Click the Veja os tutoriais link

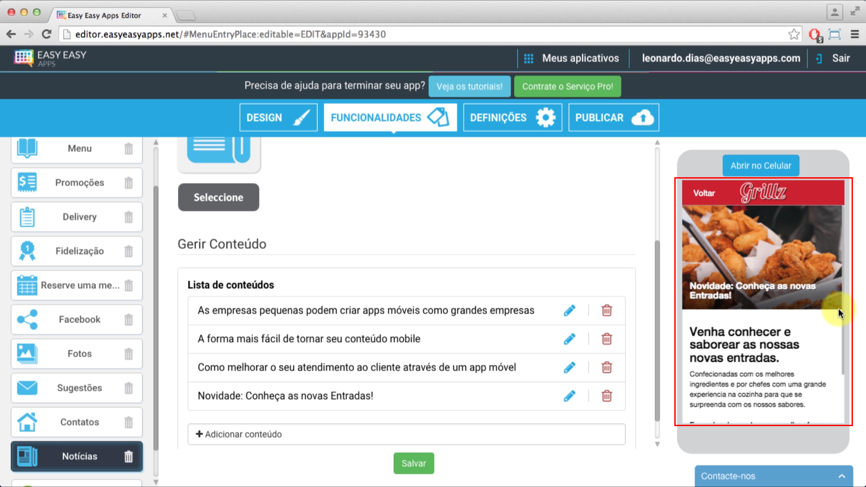click(469, 86)
